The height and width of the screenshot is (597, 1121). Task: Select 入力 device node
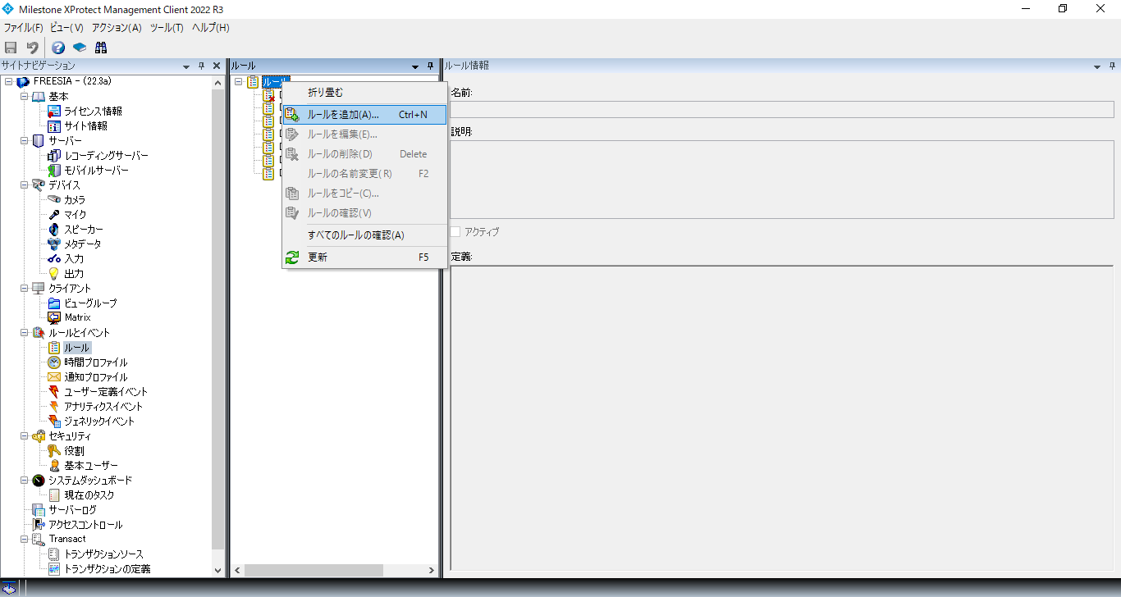coord(74,259)
